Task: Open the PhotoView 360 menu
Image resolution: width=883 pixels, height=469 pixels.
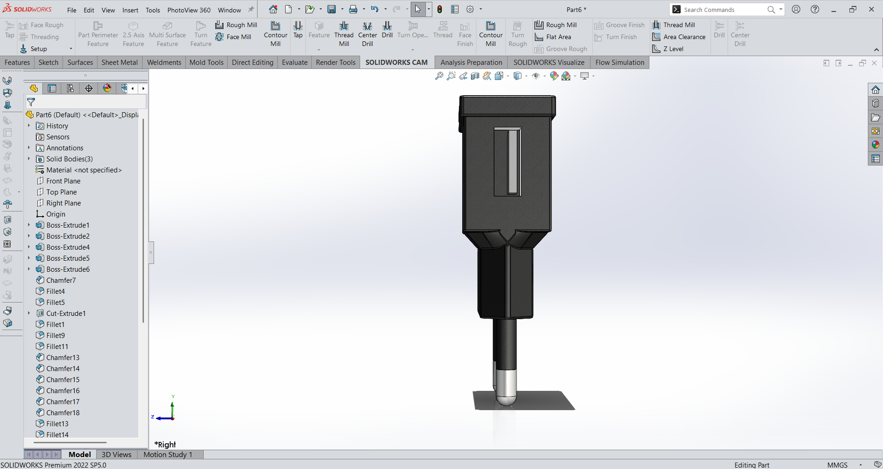Action: tap(189, 10)
